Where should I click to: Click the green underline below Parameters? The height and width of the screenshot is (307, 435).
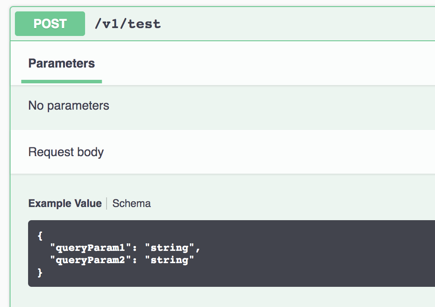click(61, 82)
